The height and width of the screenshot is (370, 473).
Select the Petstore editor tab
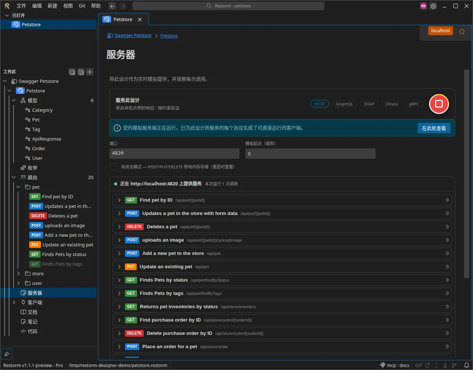123,20
